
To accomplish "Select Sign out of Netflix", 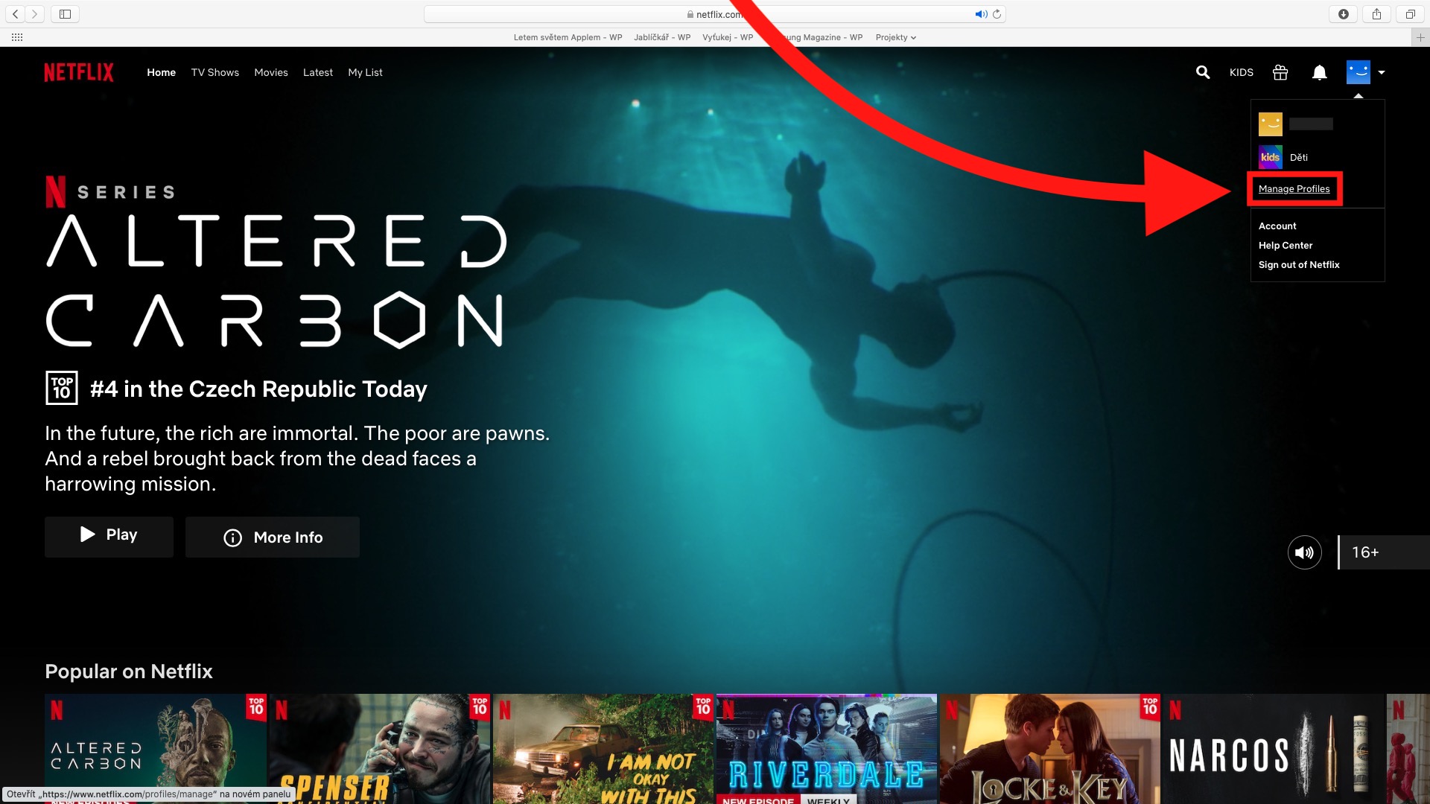I will pyautogui.click(x=1298, y=265).
